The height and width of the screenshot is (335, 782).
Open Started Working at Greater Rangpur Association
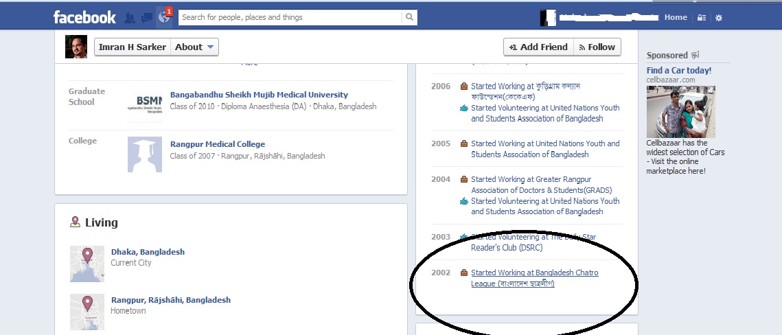coord(541,185)
